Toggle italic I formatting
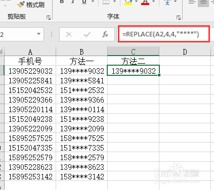 73,2
